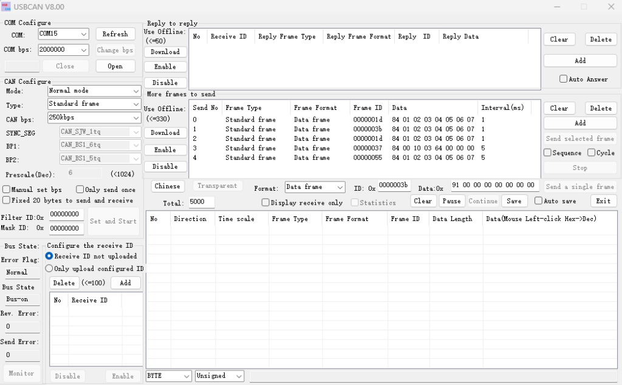Open the COM bps baud rate dropdown
The image size is (622, 385).
pos(83,50)
